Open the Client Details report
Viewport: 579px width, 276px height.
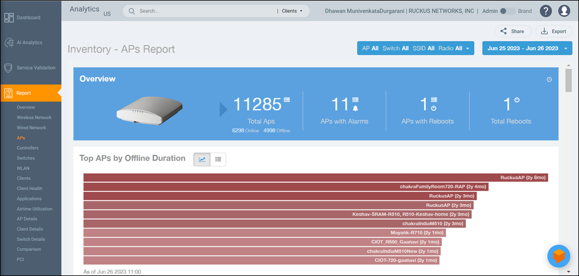(30, 229)
